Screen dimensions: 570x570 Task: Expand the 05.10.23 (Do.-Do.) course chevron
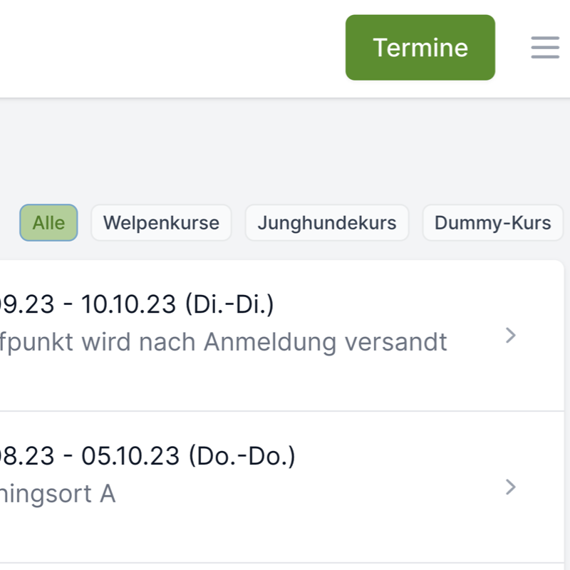pos(511,487)
